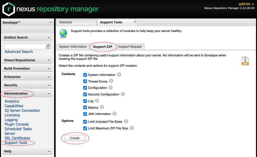257x157 pixels.
Task: Uncheck the Thread Dump checkbox
Action: coord(85,81)
